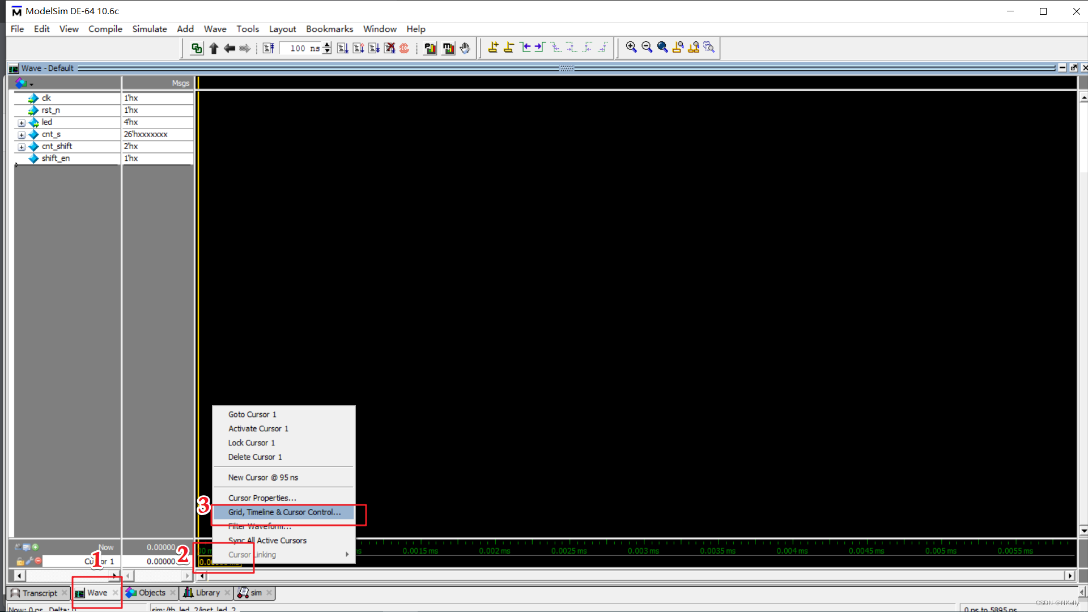Open the performance profiling icon
Image resolution: width=1088 pixels, height=612 pixels.
[431, 48]
